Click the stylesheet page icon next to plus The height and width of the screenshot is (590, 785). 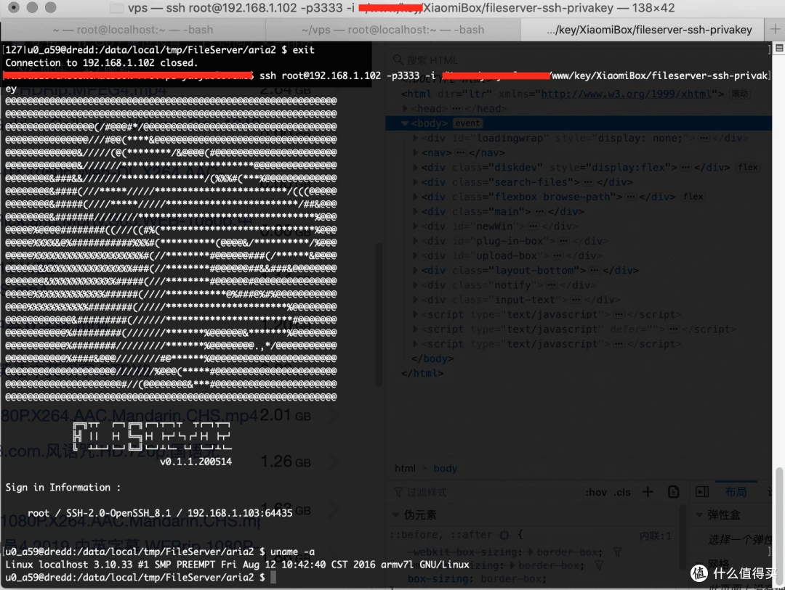pos(673,492)
